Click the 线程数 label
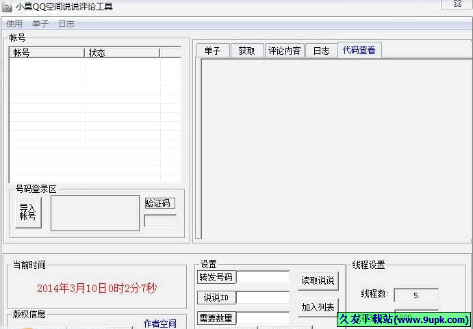 375,293
